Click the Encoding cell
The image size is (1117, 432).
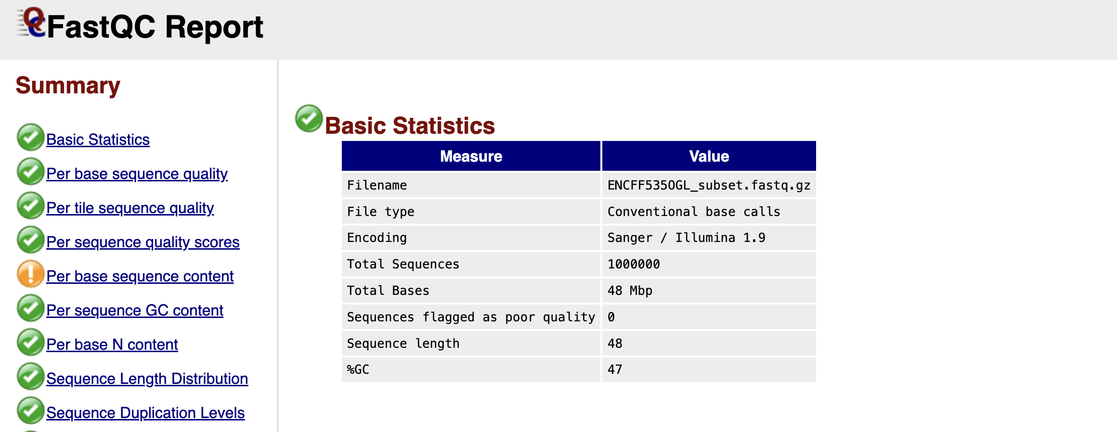coord(471,238)
